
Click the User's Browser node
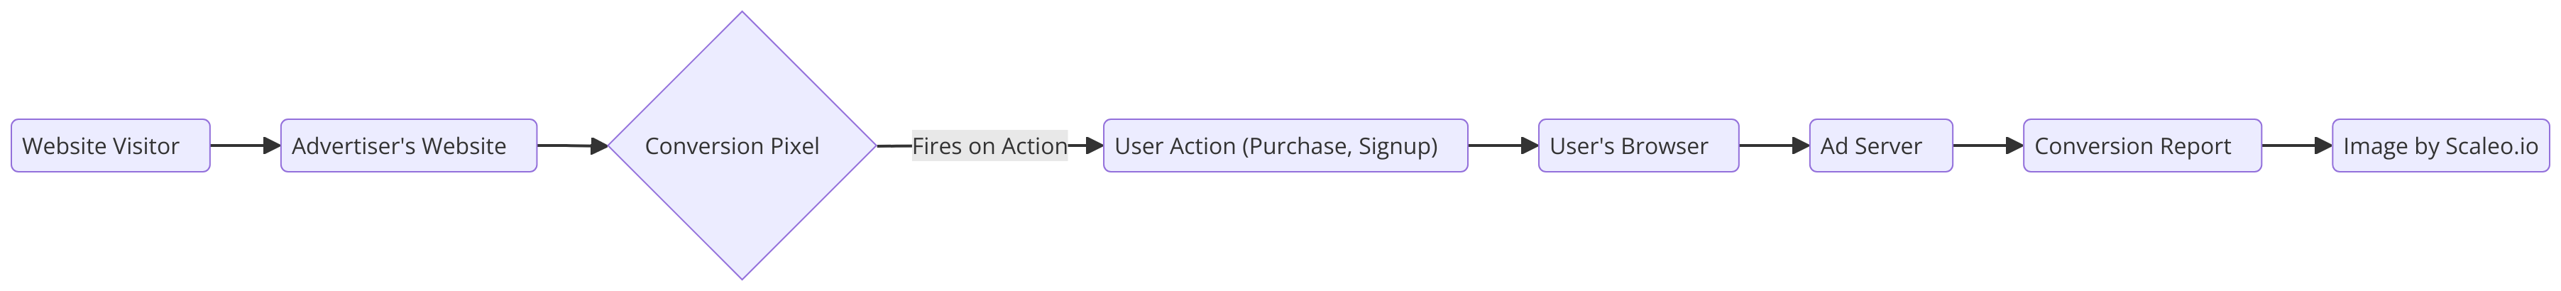coord(1638,146)
